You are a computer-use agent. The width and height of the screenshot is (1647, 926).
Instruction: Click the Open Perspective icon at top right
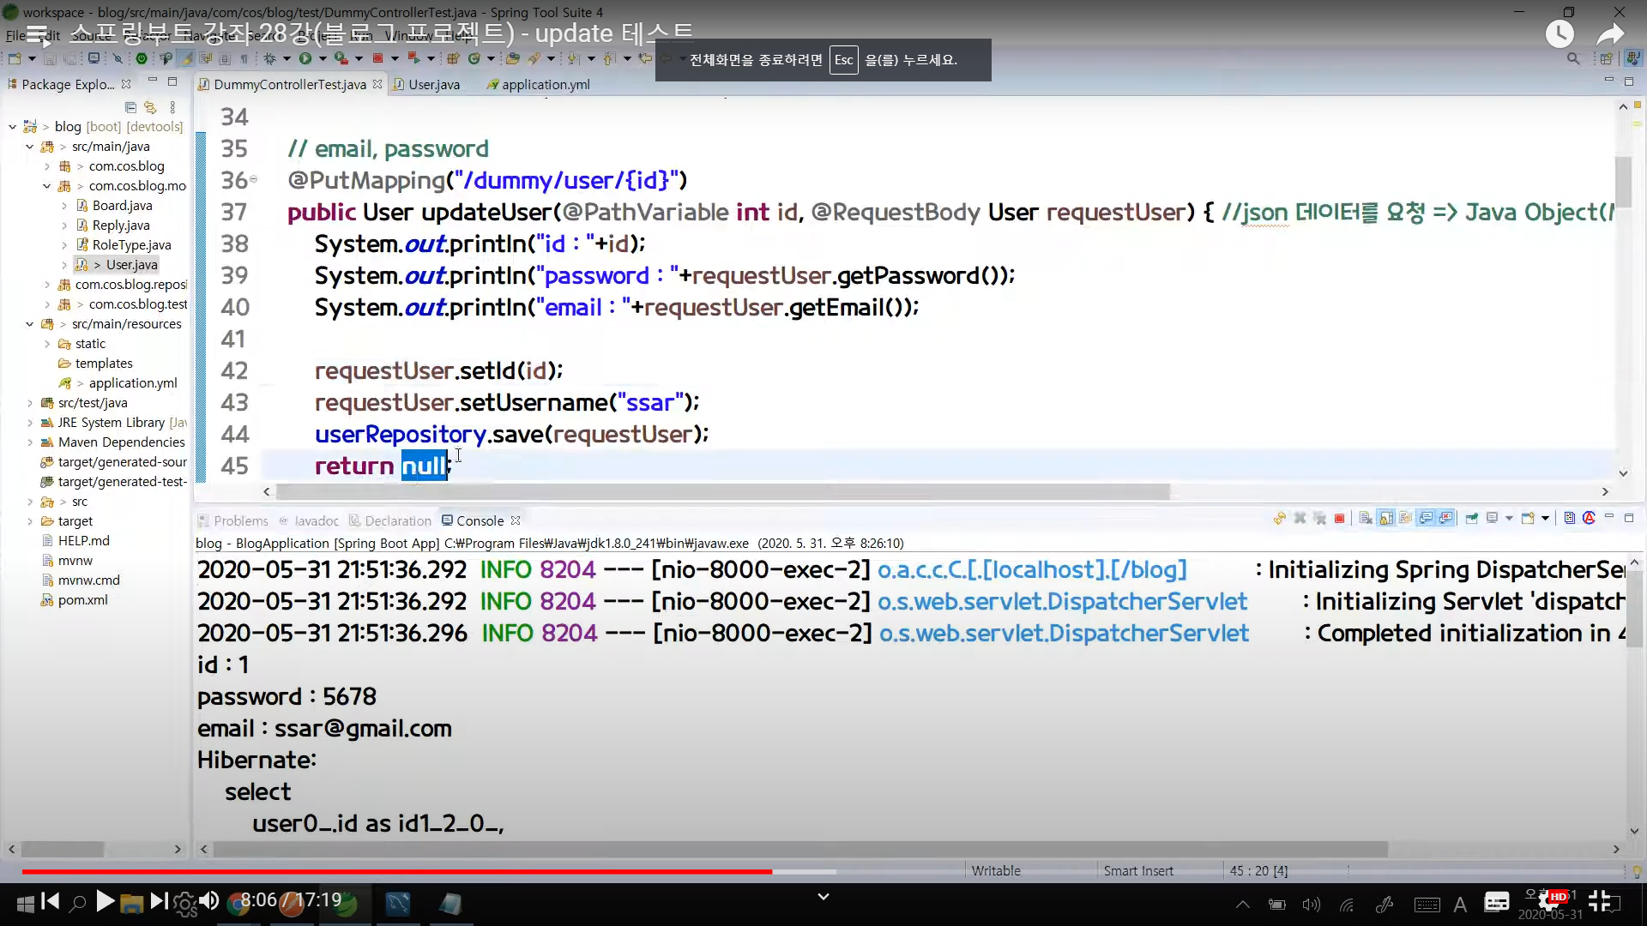1606,58
